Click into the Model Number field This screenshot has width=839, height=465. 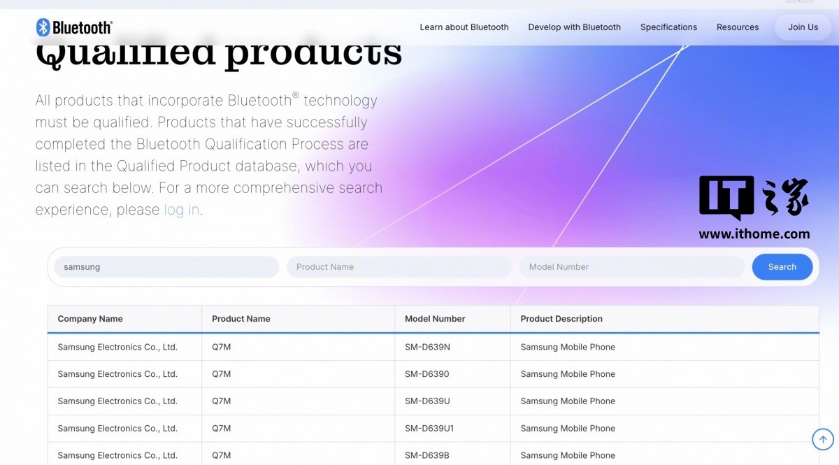tap(631, 267)
